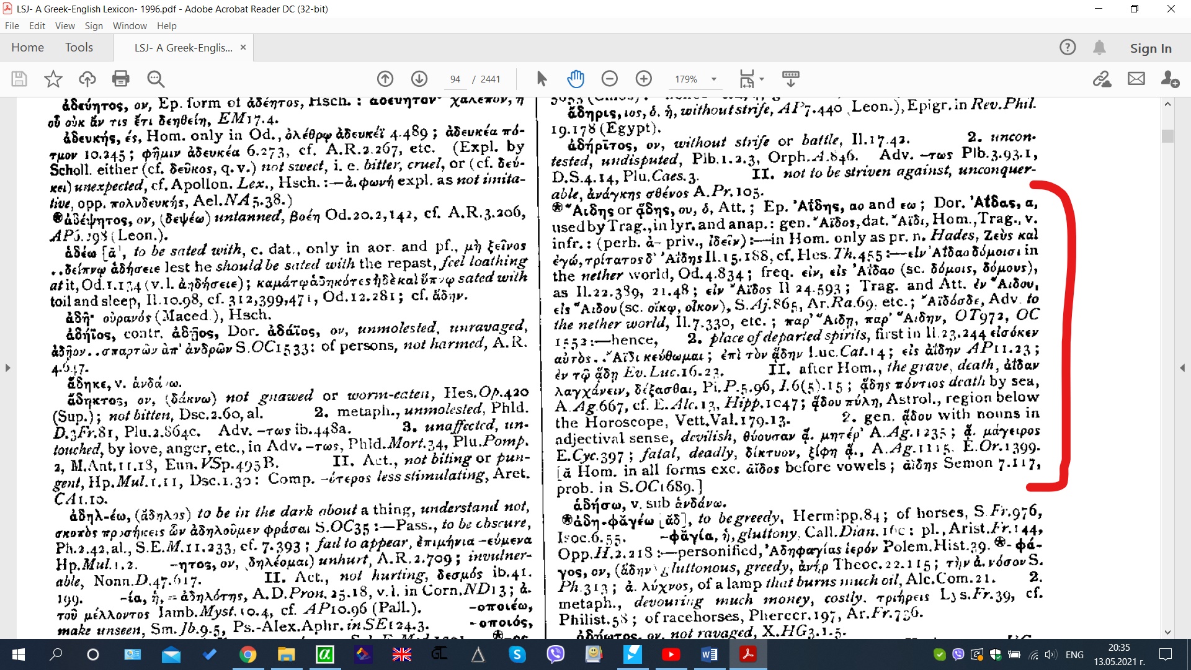Open the Find text magnifier tool
The width and height of the screenshot is (1191, 670).
point(156,79)
